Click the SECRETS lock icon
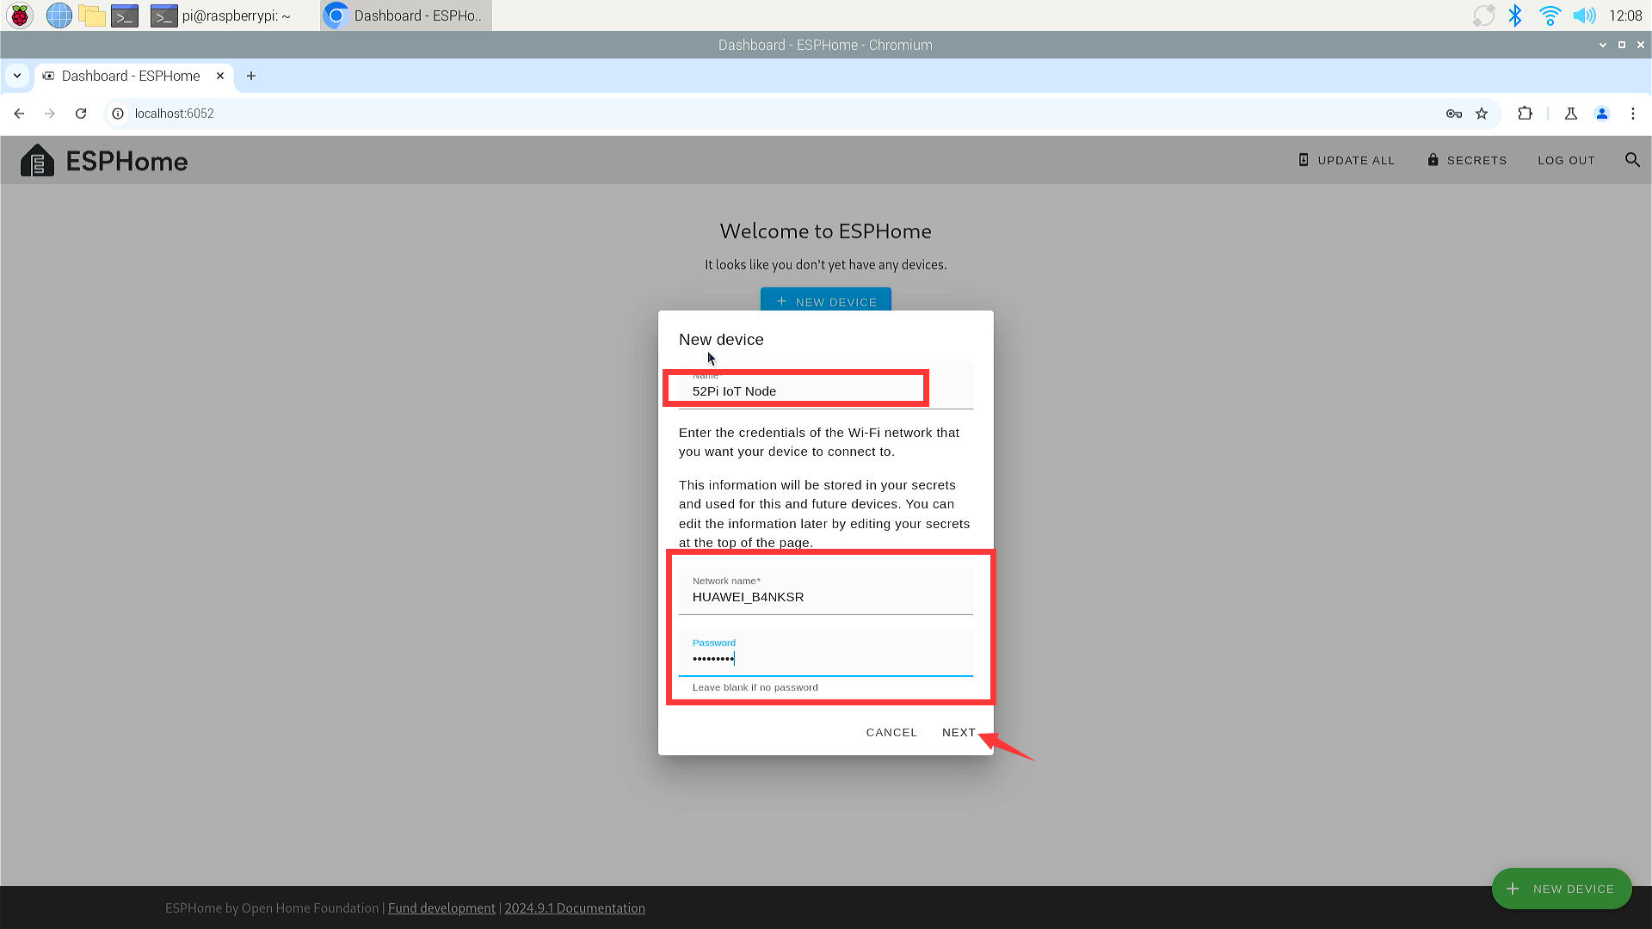Image resolution: width=1652 pixels, height=929 pixels. coord(1433,160)
